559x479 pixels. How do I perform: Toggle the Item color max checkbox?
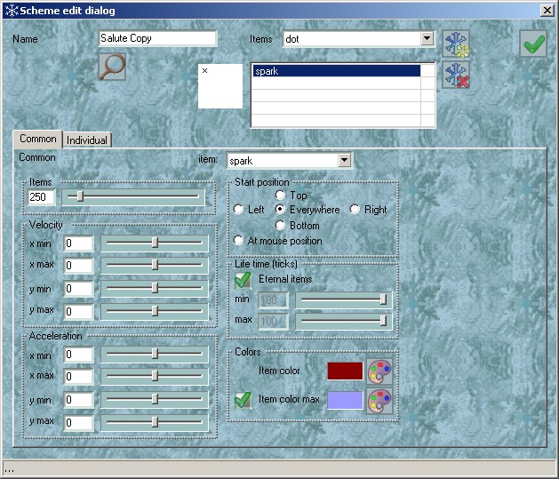[x=243, y=400]
